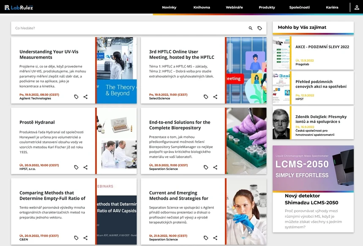Click the date 'Po, 19.9.2022, 08:30 (CEST)'
Image resolution: width=363 pixels, height=246 pixels.
click(x=39, y=95)
